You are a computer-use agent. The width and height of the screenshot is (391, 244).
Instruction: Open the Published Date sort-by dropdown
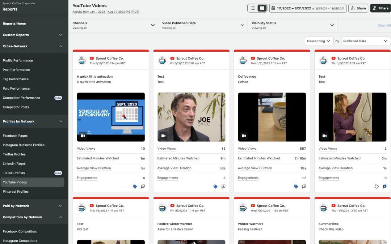366,41
